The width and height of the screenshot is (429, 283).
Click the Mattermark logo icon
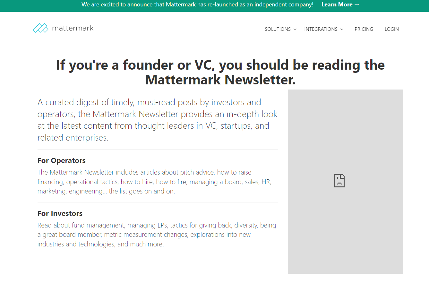tap(40, 28)
